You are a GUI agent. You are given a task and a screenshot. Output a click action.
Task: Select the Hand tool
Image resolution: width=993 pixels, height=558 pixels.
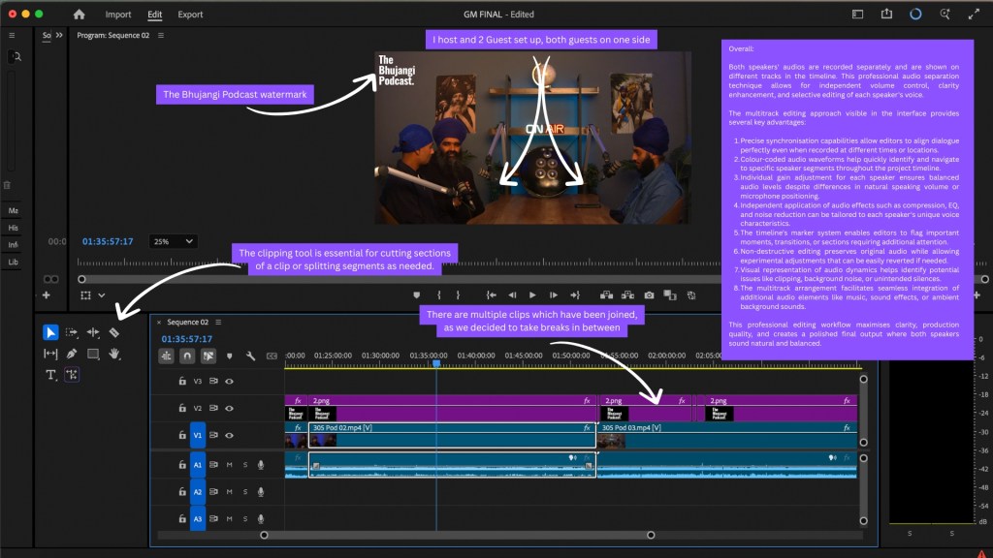[x=113, y=354]
